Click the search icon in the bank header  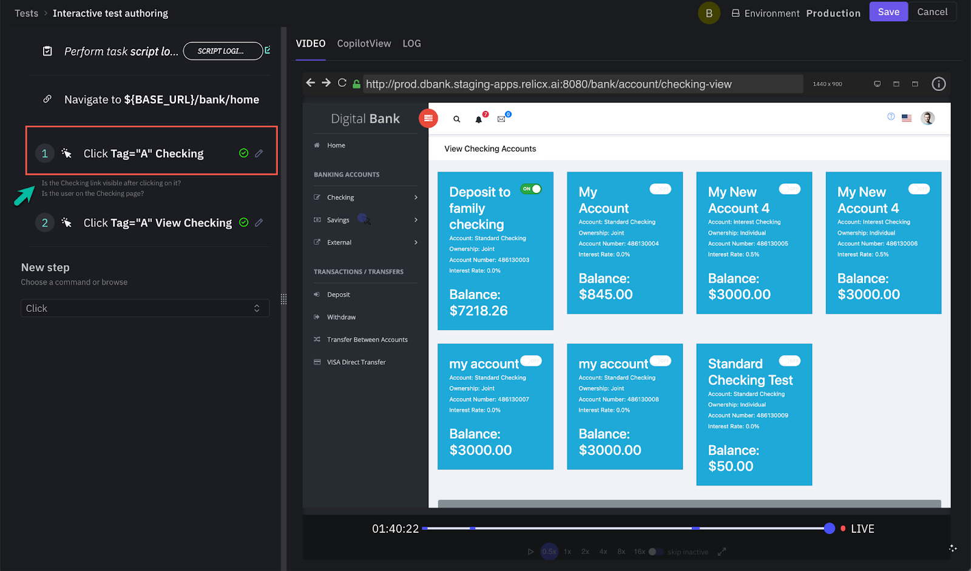[x=456, y=119]
